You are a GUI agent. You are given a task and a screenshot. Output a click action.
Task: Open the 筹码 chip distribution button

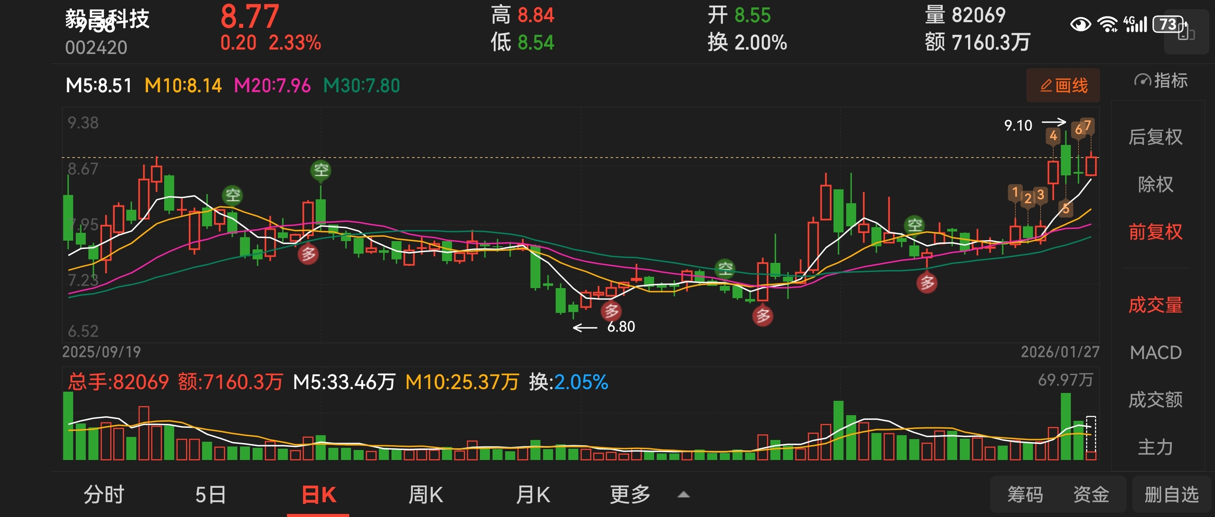1025,495
